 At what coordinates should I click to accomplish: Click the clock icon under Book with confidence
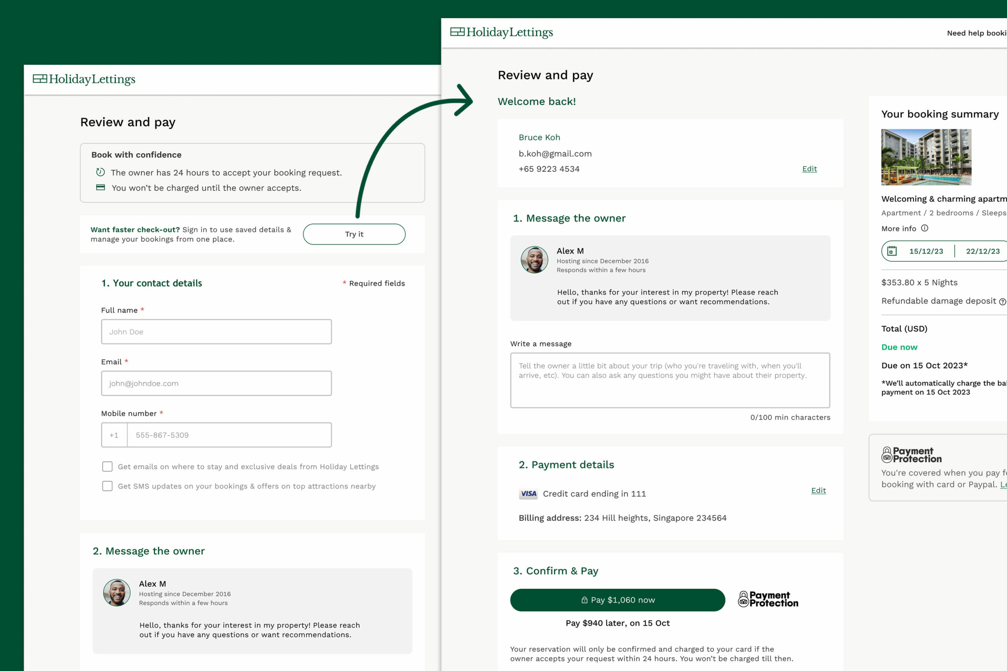(x=100, y=172)
